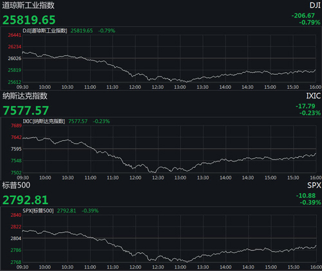This screenshot has height=271, width=322.
Task: Click the DJI[道琼斯工业指数] chart legend label
Action: coord(45,31)
